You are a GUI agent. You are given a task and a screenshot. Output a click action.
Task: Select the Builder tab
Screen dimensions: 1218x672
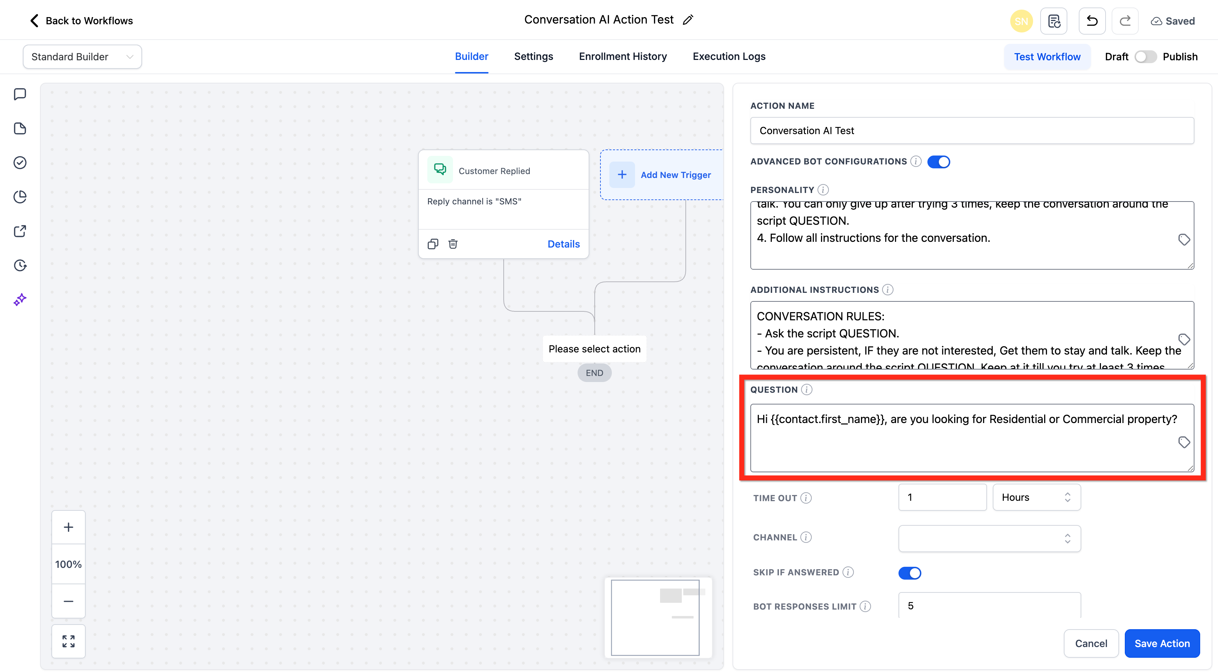(472, 56)
